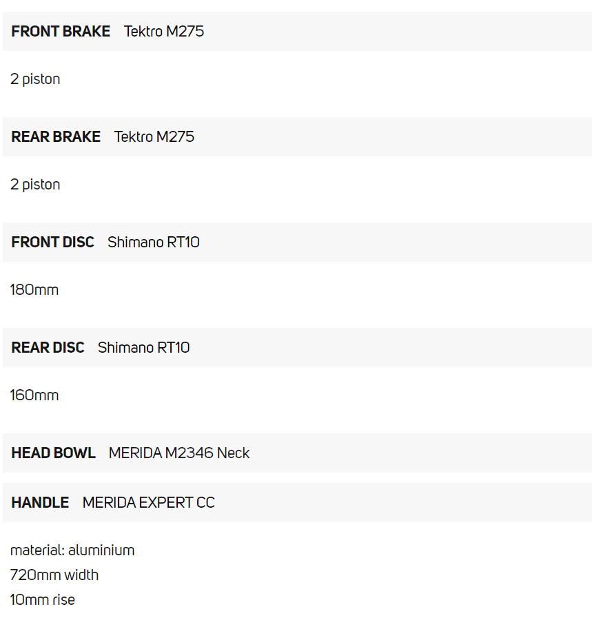Click the 160mm rear disc size
Viewport: 592px width, 620px height.
[x=34, y=395]
